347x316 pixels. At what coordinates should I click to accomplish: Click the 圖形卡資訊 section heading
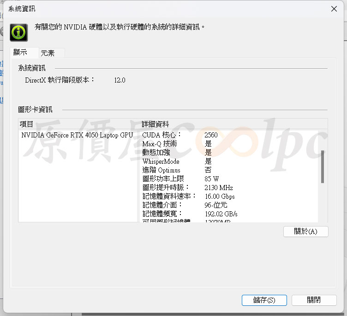coord(35,109)
